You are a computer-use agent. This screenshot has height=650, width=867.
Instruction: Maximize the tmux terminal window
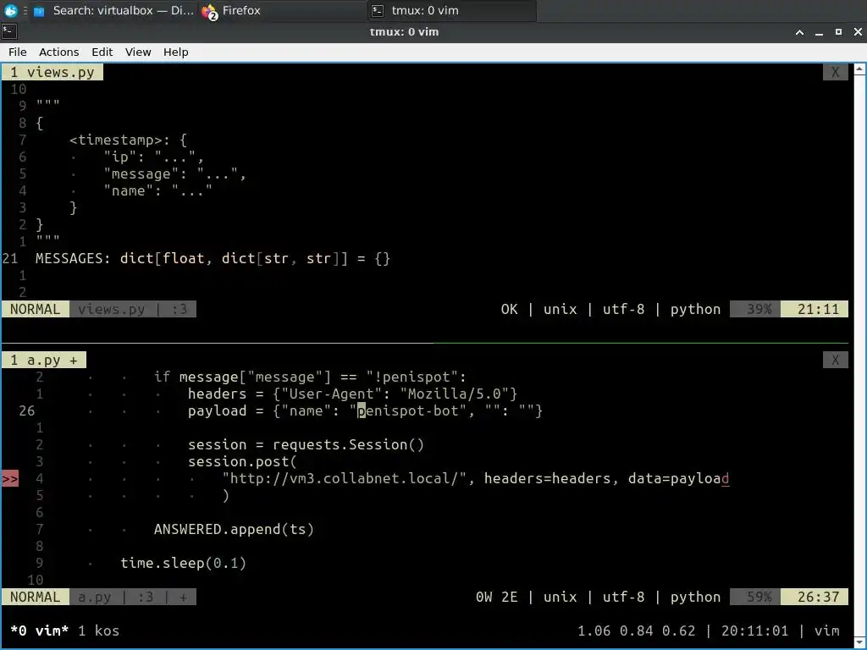pos(838,32)
